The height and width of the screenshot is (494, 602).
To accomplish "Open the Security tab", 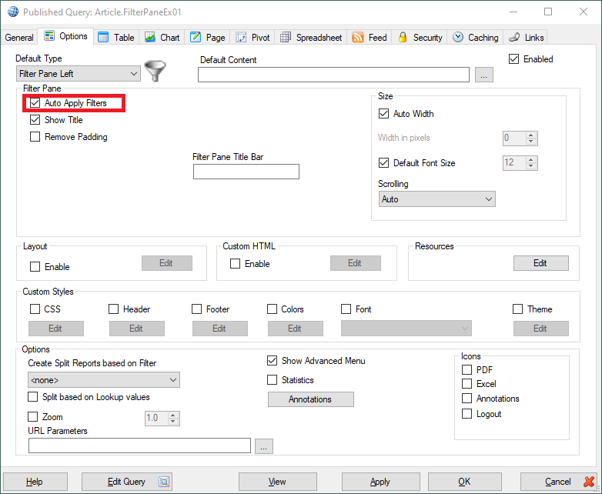I will pyautogui.click(x=420, y=37).
